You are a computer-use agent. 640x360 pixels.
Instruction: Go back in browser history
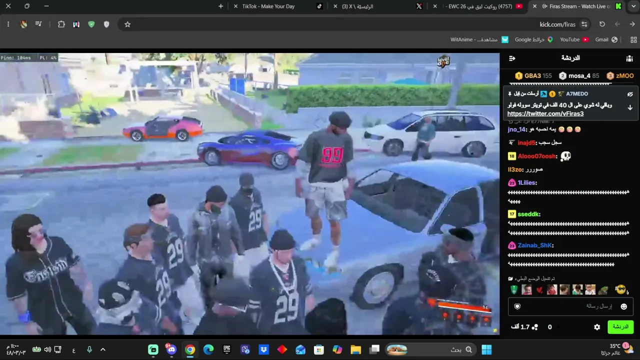(632, 24)
